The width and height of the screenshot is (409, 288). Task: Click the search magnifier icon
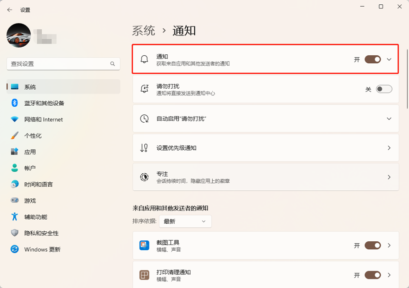tap(113, 64)
